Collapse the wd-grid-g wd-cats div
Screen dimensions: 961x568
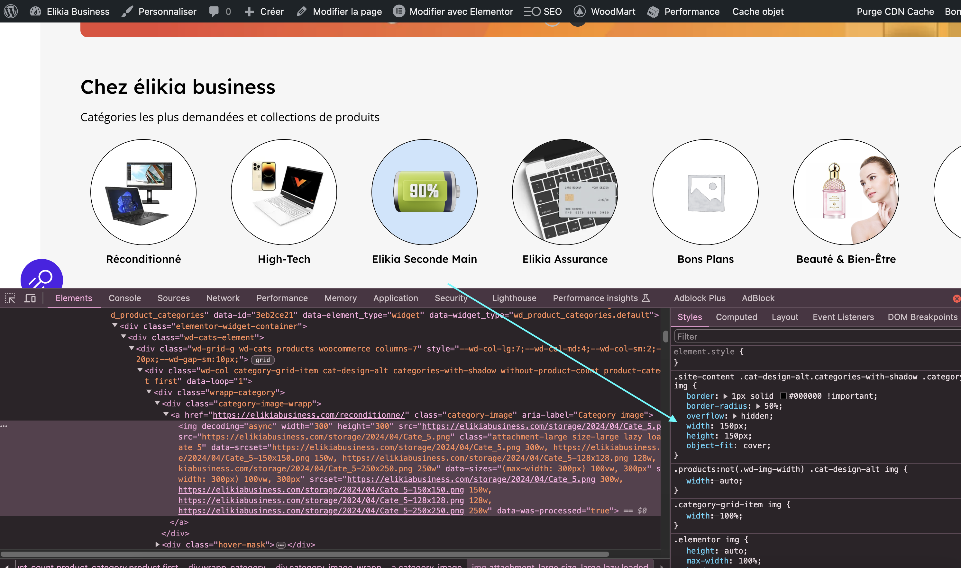click(132, 348)
